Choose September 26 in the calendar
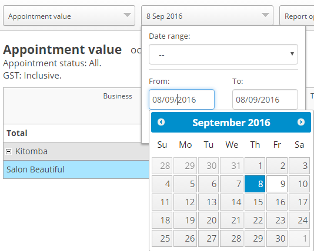314x251 pixels. pos(185,239)
